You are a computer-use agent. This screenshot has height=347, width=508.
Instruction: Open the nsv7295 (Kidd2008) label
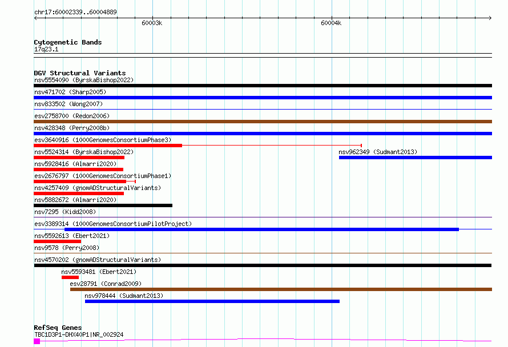click(x=65, y=212)
